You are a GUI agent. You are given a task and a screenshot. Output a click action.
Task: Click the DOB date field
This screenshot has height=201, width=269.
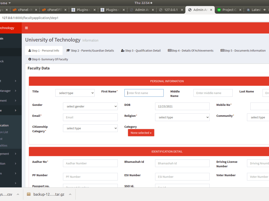pos(182,106)
